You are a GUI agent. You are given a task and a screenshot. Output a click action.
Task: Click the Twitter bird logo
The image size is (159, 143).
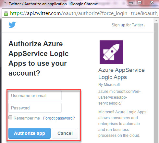pyautogui.click(x=12, y=25)
